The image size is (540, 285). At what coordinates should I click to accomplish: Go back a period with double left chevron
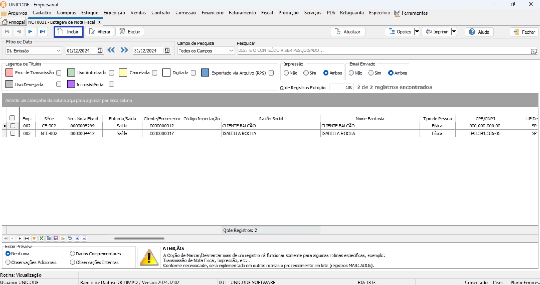[111, 50]
